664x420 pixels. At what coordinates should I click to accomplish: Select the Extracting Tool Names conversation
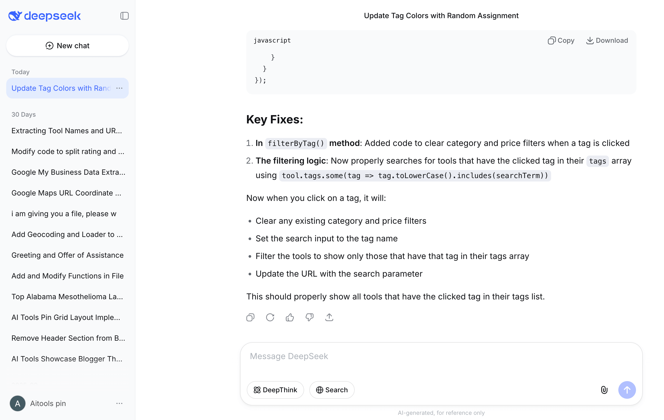click(x=67, y=131)
